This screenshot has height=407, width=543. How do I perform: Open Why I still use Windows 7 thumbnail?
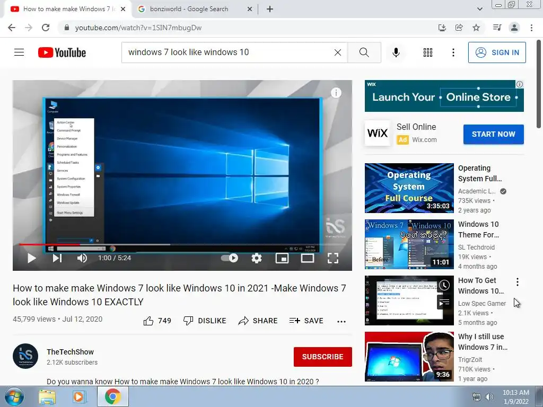(x=409, y=357)
